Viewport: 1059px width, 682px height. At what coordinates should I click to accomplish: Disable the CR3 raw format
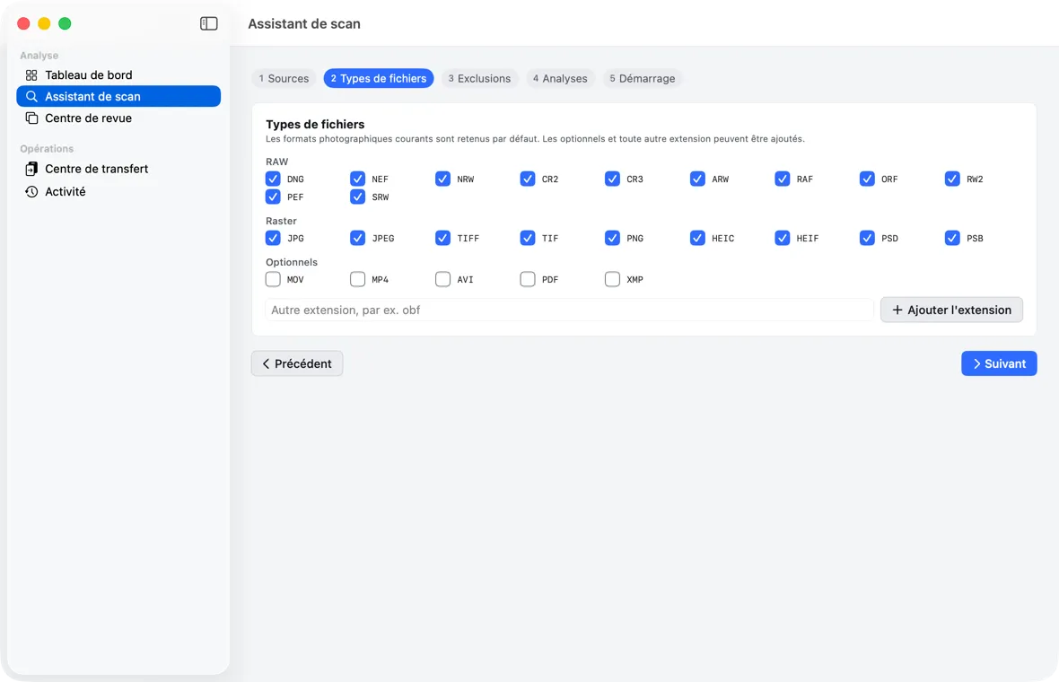coord(613,179)
